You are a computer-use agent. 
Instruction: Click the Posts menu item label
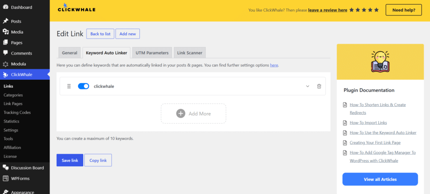point(16,21)
